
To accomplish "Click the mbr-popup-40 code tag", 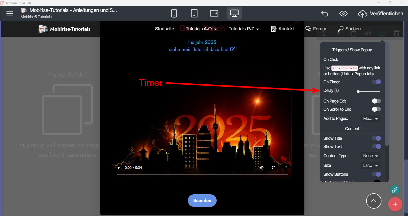I will 344,68.
